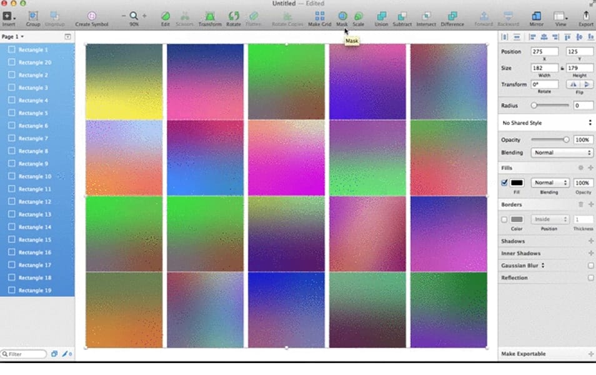Enable the Borders checkbox

click(x=504, y=219)
